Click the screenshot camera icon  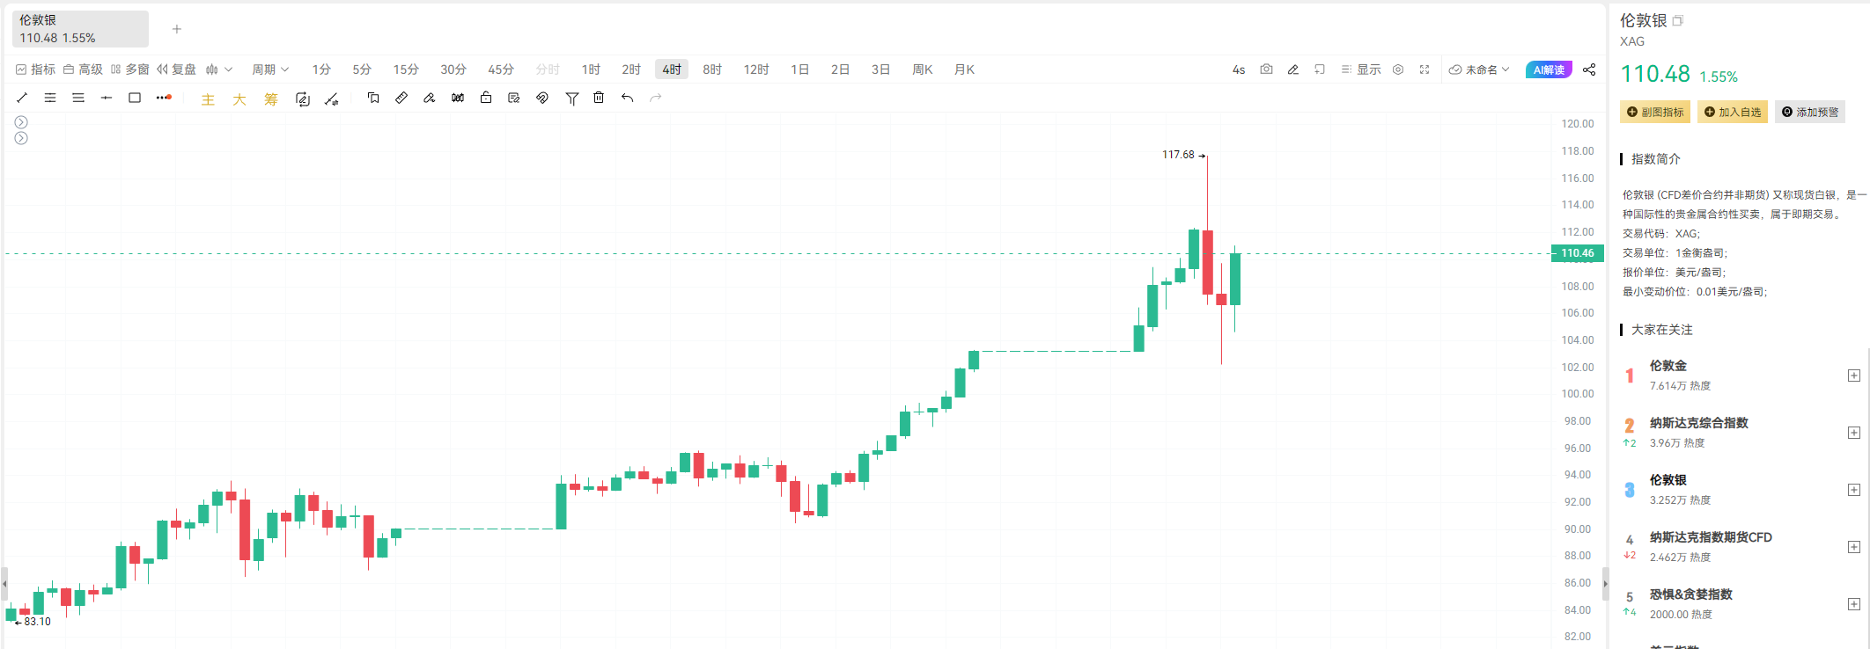pos(1266,69)
